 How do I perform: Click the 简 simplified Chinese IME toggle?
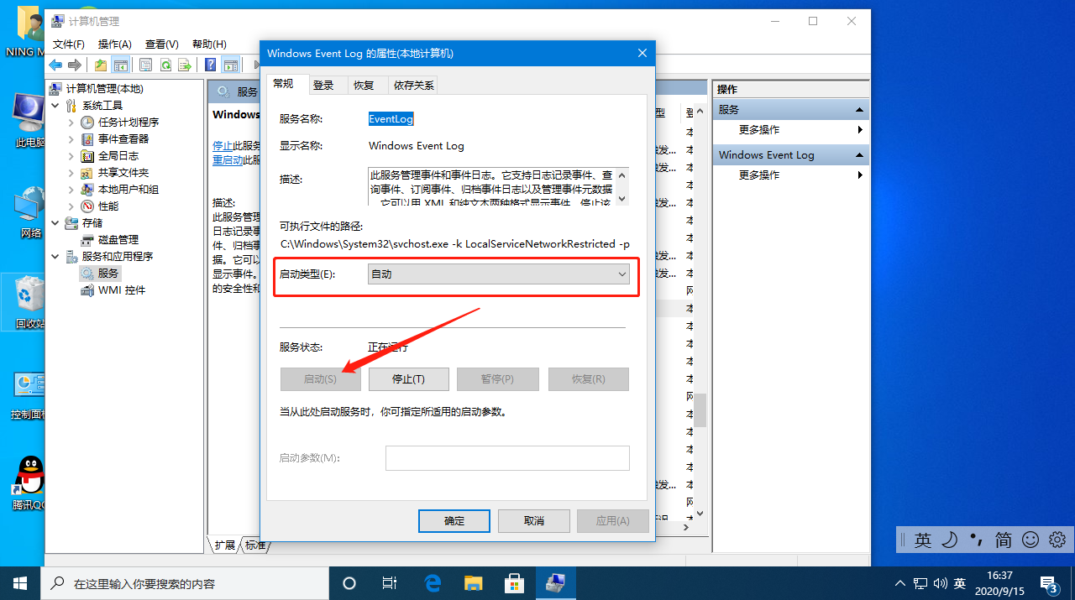tap(1004, 540)
